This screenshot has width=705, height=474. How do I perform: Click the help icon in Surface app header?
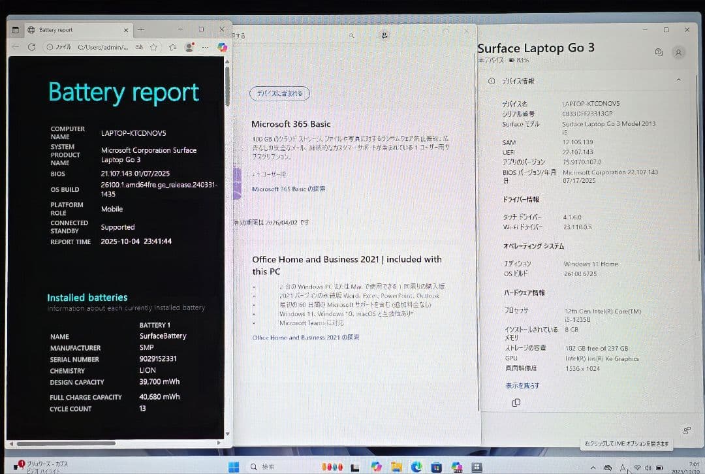658,52
